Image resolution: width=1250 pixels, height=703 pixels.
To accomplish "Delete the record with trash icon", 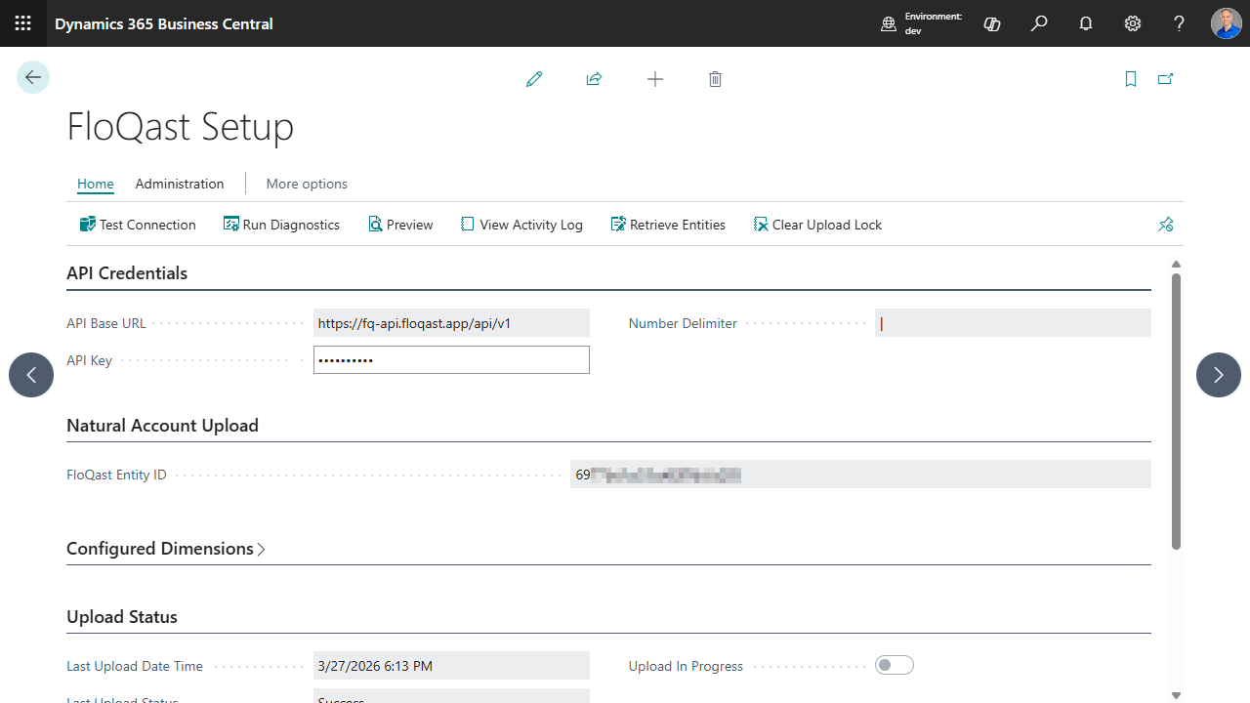I will pos(715,79).
